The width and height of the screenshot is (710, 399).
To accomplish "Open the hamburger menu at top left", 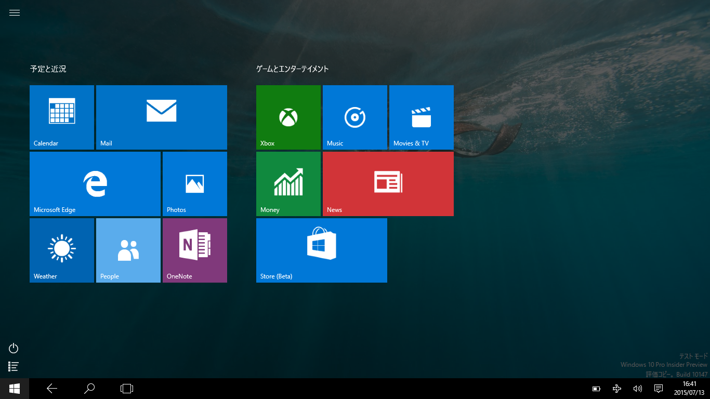I will tap(15, 13).
